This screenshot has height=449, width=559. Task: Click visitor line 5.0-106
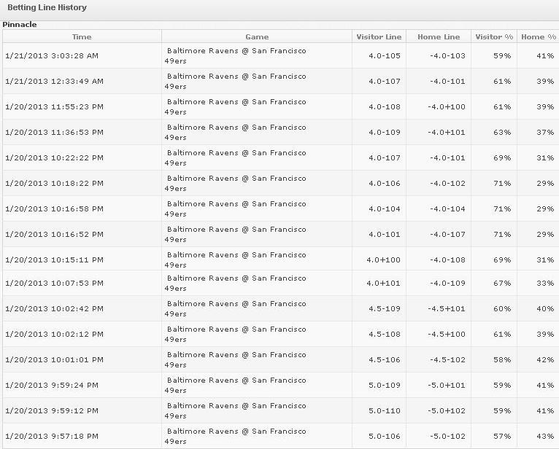tap(385, 437)
